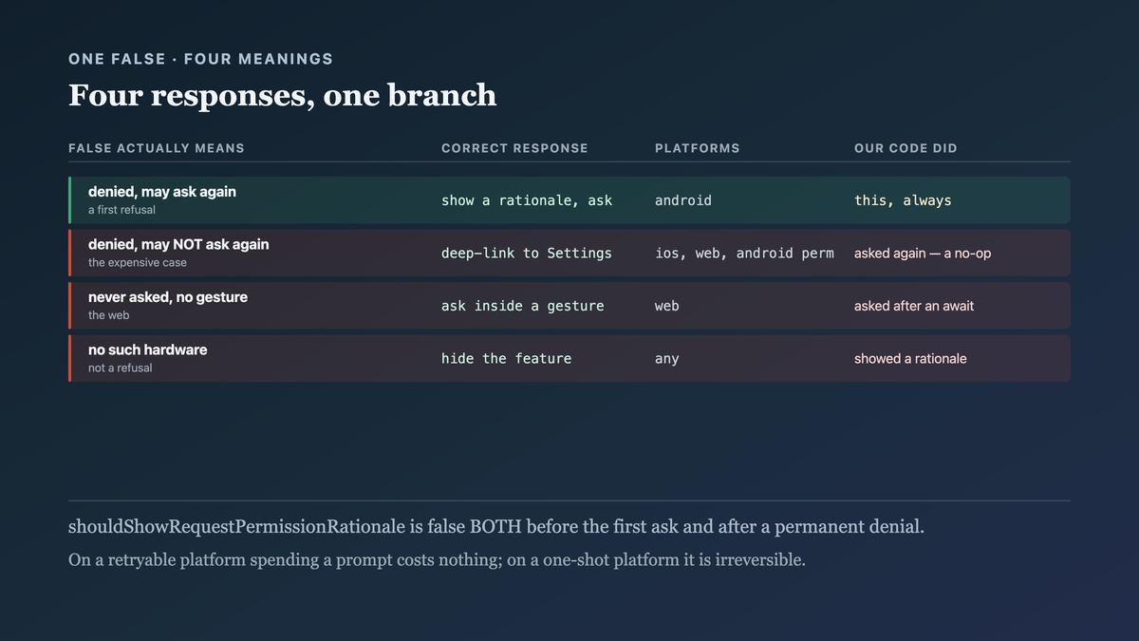Click the 'ask inside a gesture' cell
The width and height of the screenshot is (1139, 641).
523,306
